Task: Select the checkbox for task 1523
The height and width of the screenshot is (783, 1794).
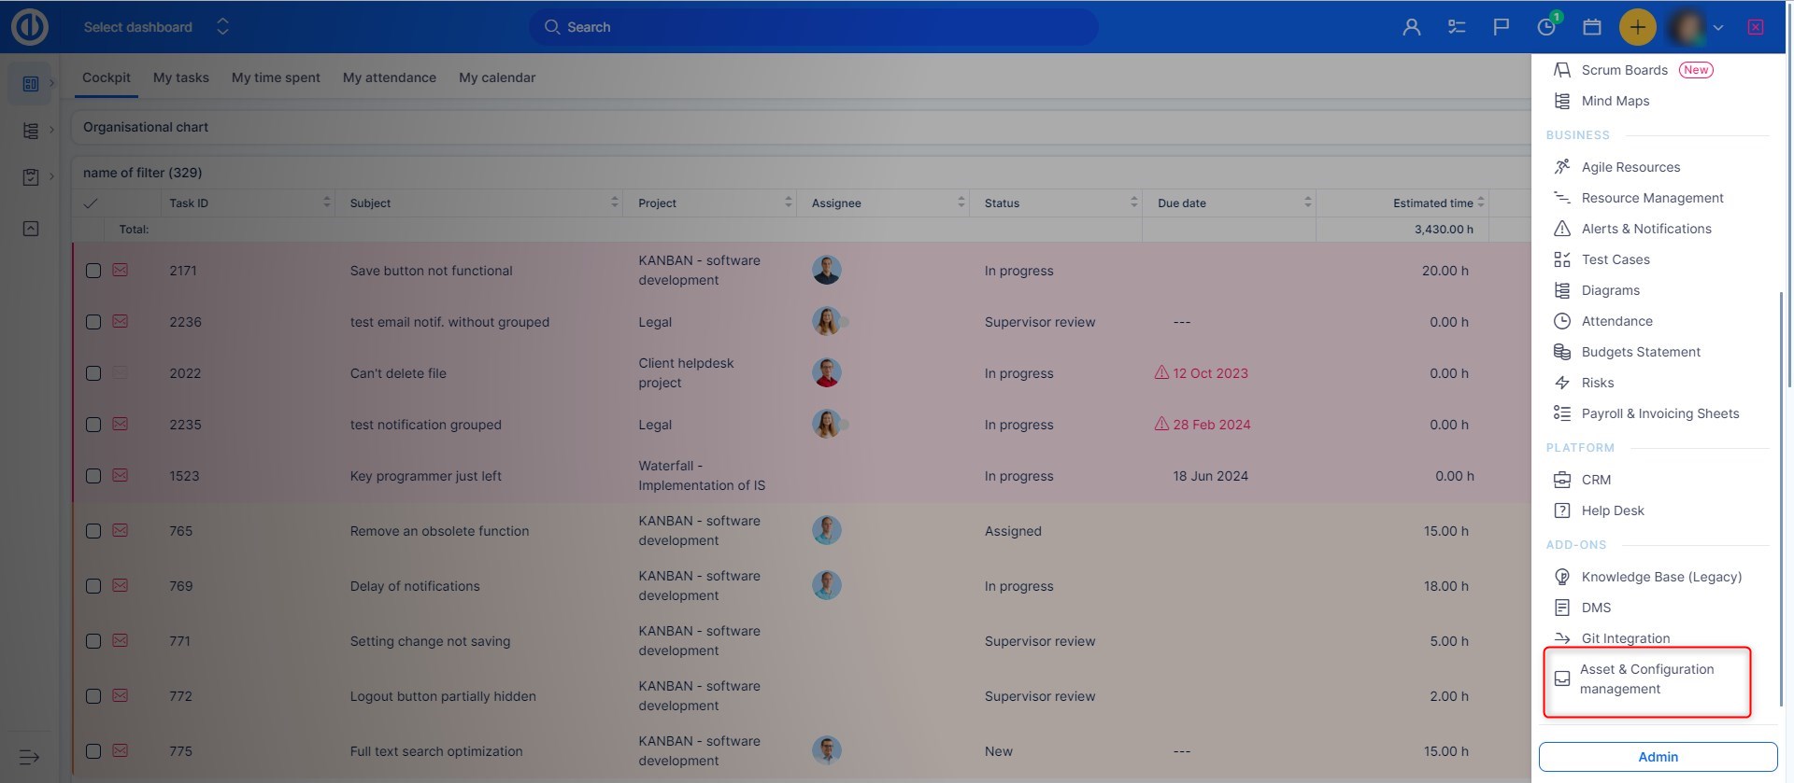Action: (x=93, y=476)
